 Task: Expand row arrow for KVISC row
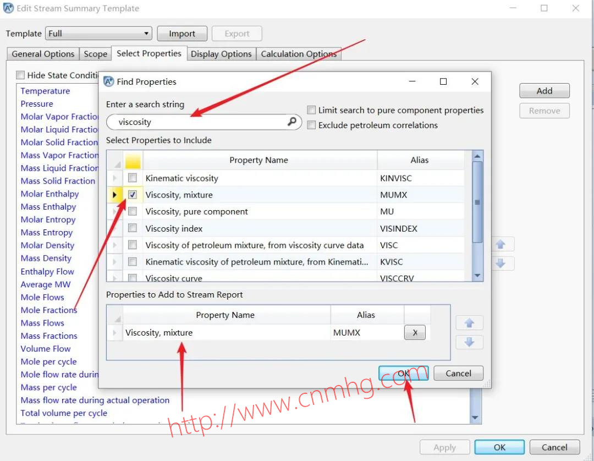114,261
